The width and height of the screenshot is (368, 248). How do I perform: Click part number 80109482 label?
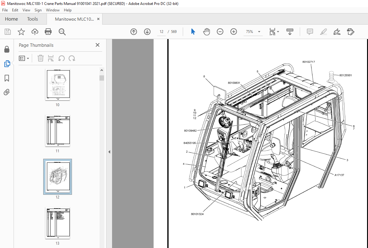pyautogui.click(x=190, y=131)
